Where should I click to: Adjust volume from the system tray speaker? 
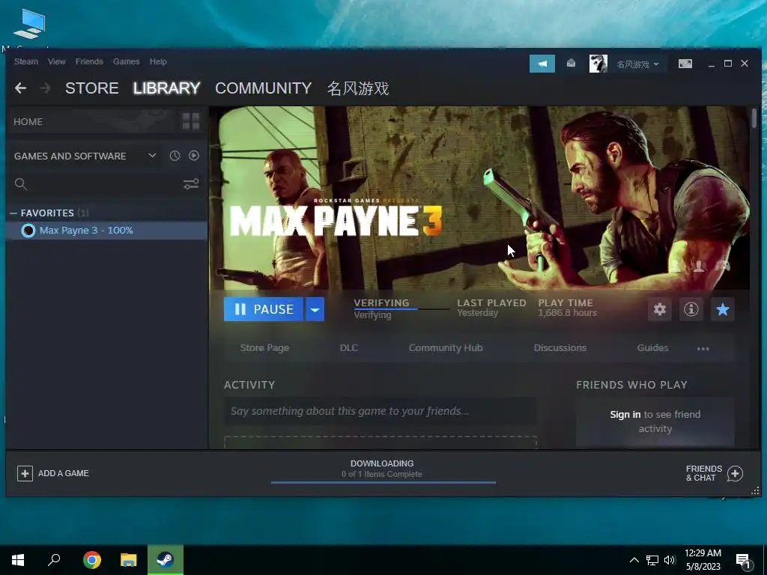(x=670, y=560)
